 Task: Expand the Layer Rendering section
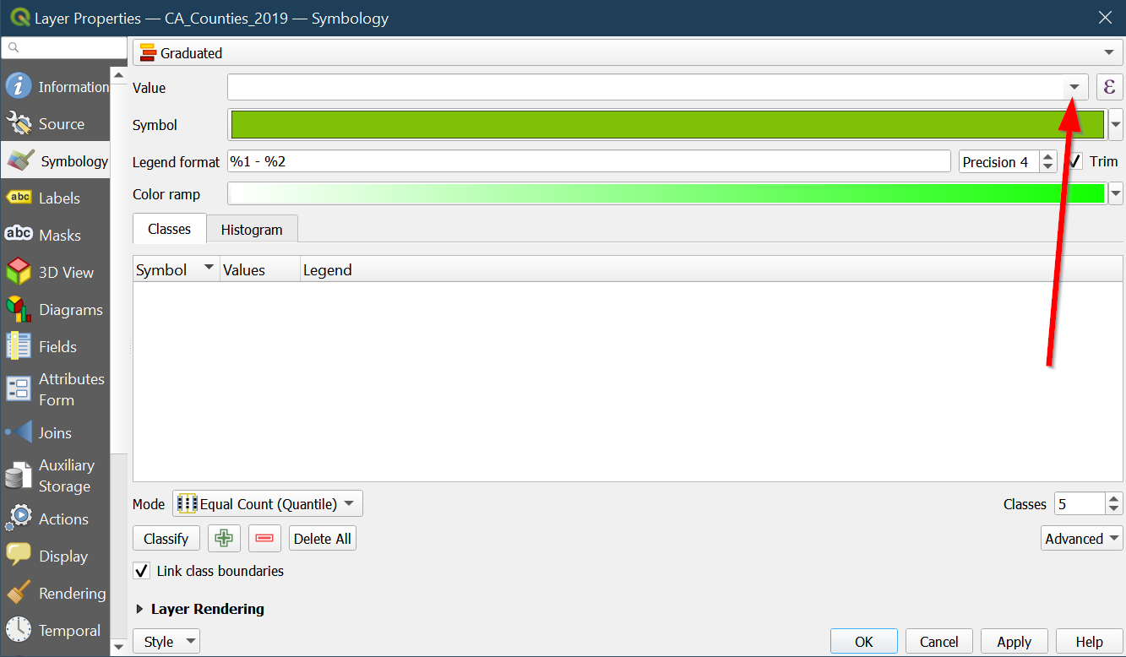point(140,609)
